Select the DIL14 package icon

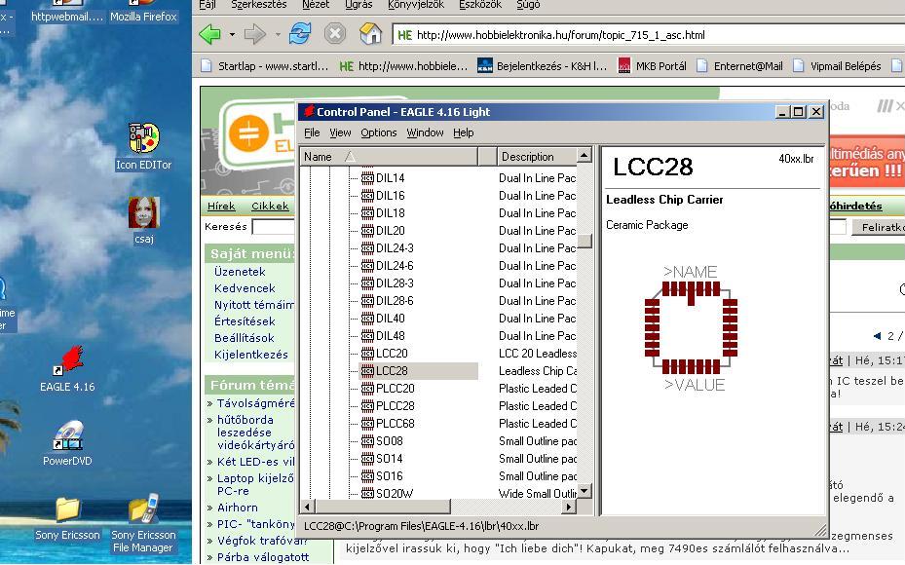pyautogui.click(x=367, y=178)
